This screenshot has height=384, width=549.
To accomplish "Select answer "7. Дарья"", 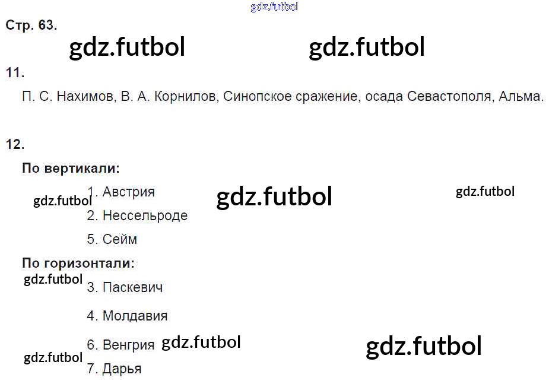I will click(x=114, y=369).
